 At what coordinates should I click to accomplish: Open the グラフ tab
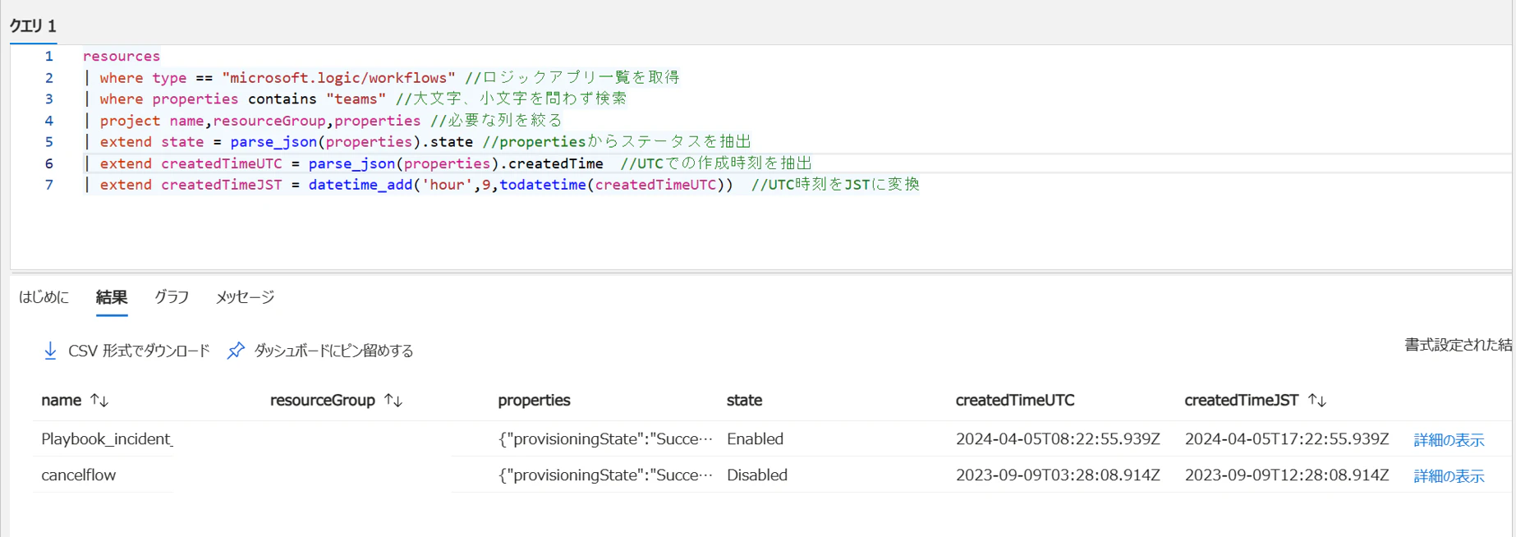[172, 297]
